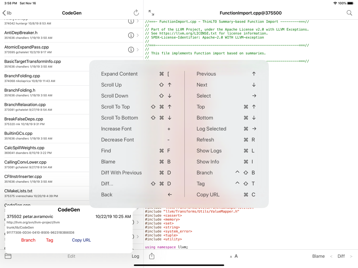
Task: Tap Copy URL in the CodeGen popup
Action: point(81,240)
